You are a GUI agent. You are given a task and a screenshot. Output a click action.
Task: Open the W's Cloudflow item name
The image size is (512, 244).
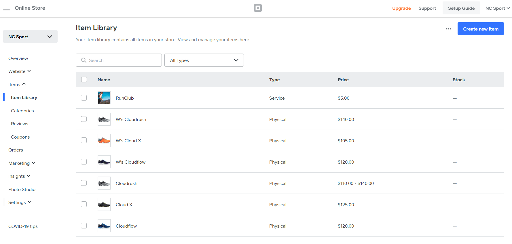[130, 162]
